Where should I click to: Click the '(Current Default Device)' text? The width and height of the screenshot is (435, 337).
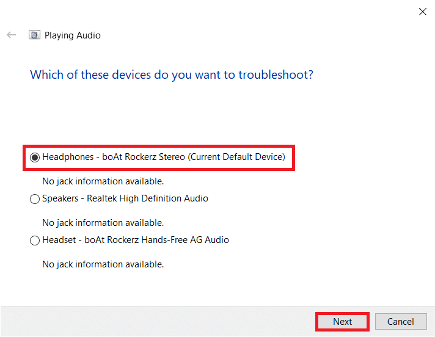(x=236, y=157)
